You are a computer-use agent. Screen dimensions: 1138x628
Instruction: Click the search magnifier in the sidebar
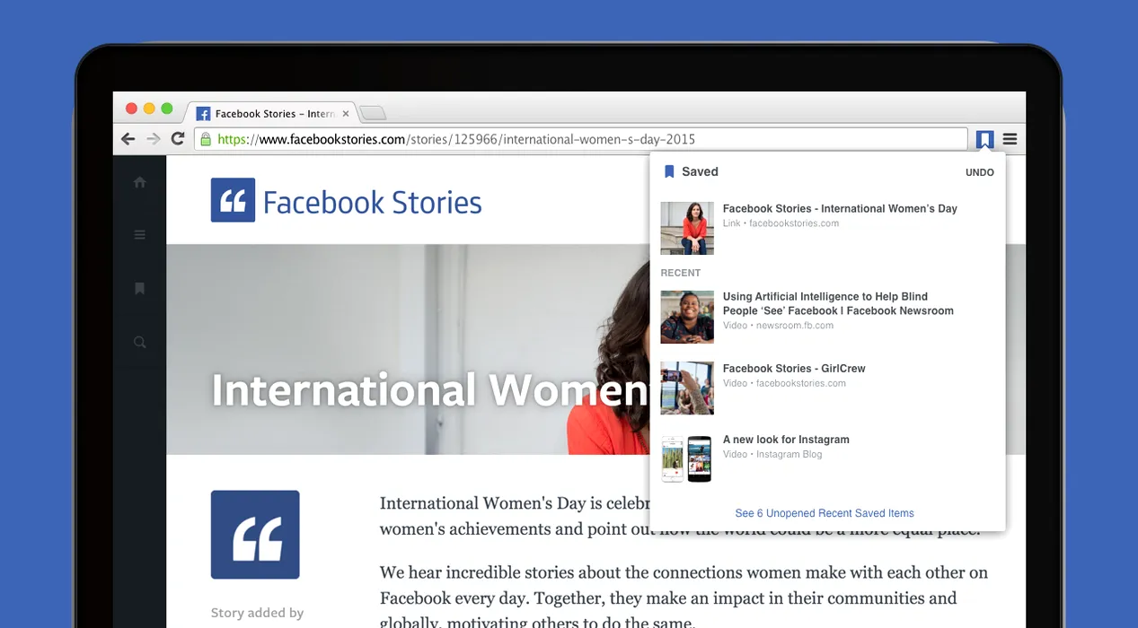pos(139,342)
